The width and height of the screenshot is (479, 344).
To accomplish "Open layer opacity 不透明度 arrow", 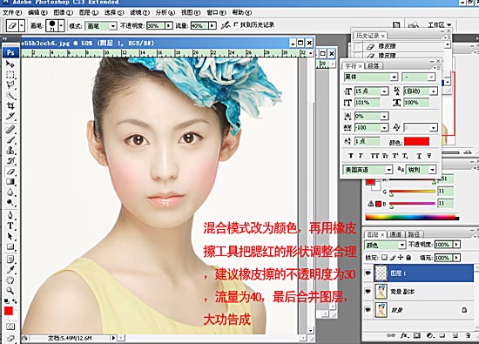I will click(456, 245).
